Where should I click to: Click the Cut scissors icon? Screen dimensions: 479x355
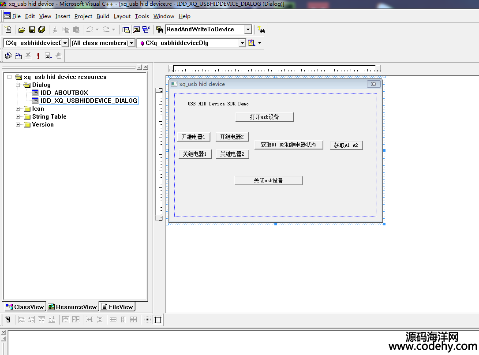pos(55,30)
